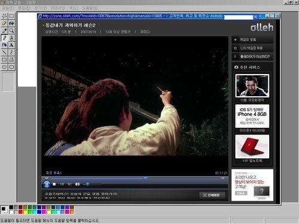Click the foreground/background color indicator box
The width and height of the screenshot is (299, 224).
4,210
